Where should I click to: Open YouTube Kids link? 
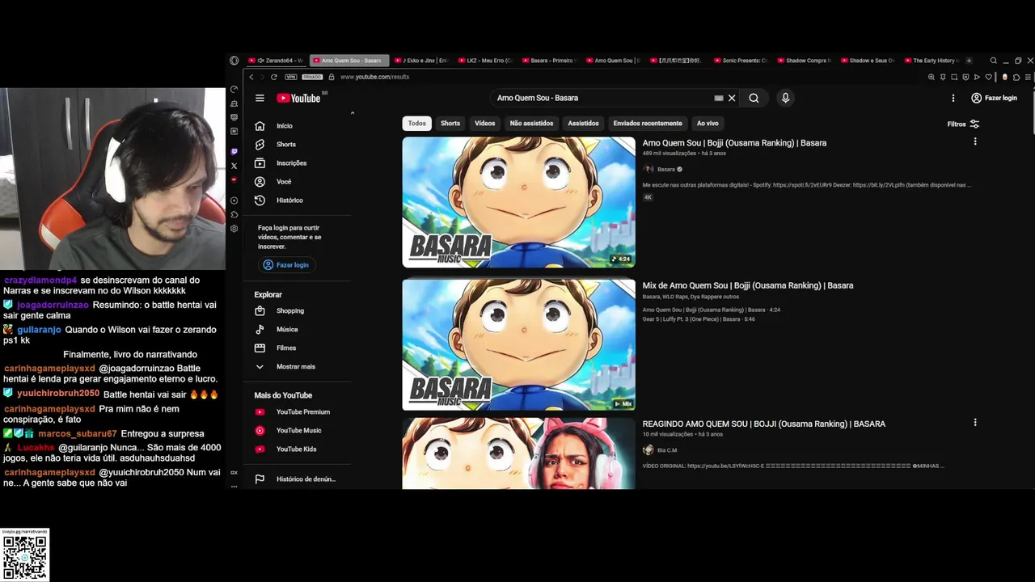click(x=298, y=449)
